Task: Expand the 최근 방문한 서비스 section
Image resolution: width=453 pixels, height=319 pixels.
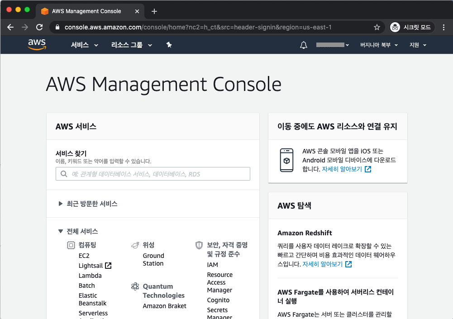Action: [88, 204]
